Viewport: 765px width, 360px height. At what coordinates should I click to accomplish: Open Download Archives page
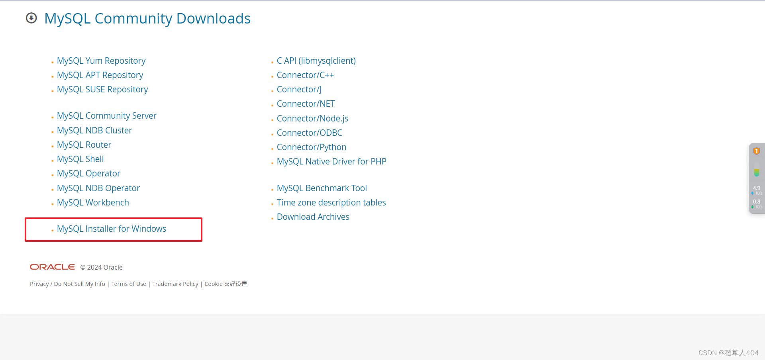313,217
